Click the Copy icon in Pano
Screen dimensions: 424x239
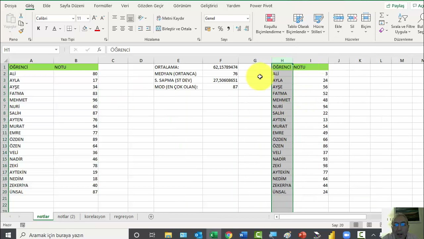point(21,23)
